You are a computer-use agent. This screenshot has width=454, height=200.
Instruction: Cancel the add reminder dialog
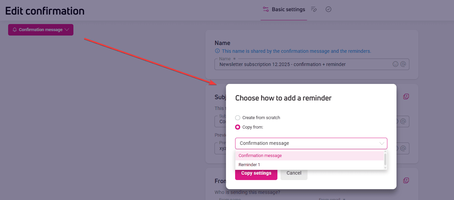294,173
